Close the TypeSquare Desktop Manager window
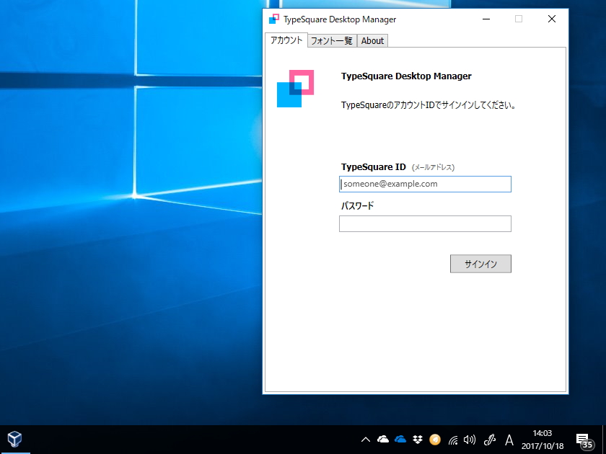 [x=552, y=19]
